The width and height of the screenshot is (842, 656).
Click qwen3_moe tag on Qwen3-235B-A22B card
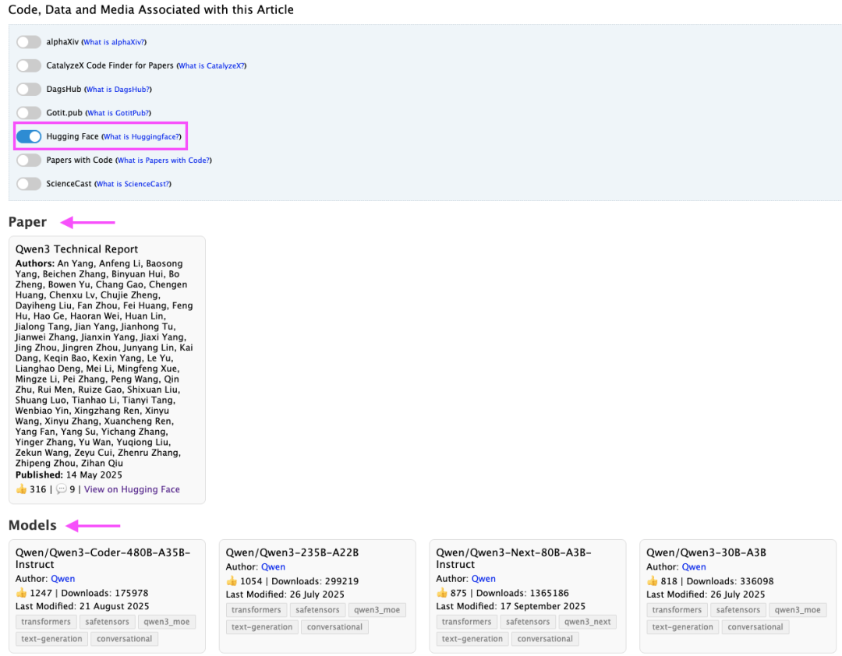(377, 610)
